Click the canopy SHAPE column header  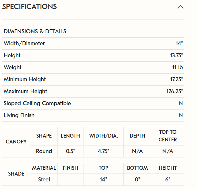44,136
